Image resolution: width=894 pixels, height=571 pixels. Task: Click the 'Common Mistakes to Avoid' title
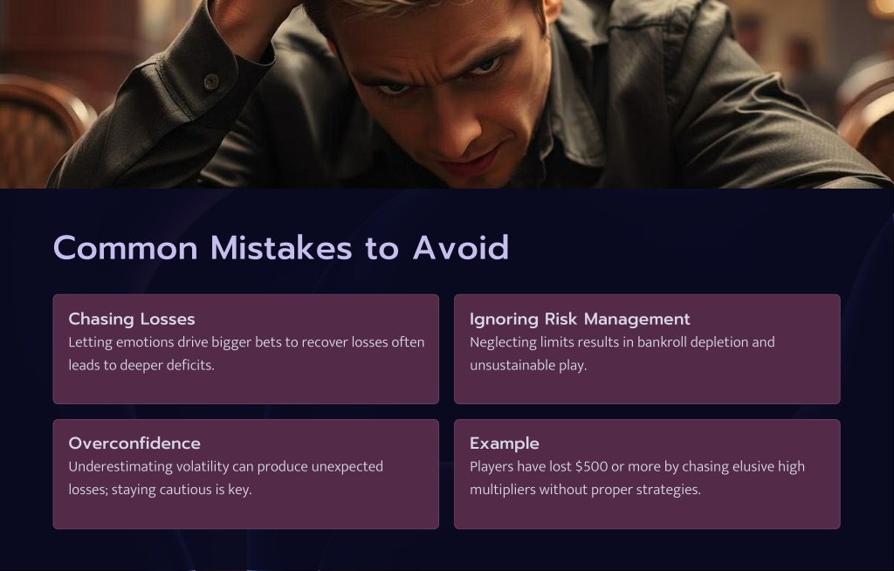tap(281, 248)
